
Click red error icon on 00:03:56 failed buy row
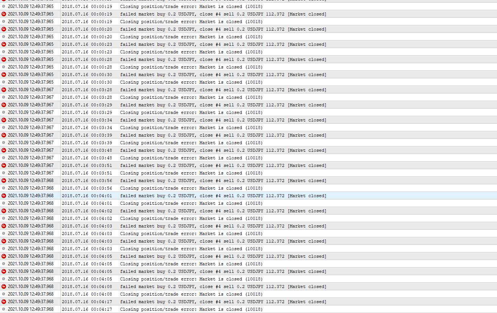[x=4, y=181]
